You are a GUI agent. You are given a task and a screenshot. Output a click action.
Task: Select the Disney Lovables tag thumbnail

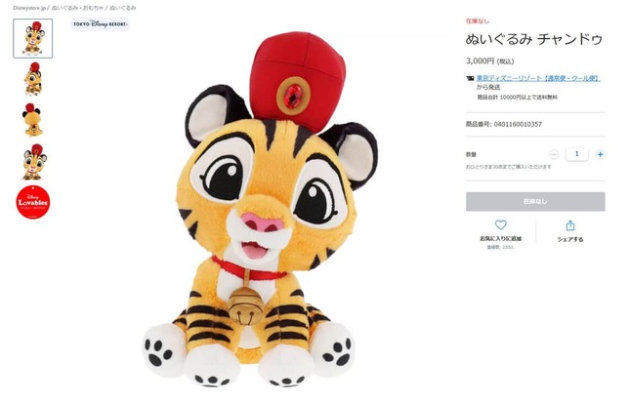[33, 202]
